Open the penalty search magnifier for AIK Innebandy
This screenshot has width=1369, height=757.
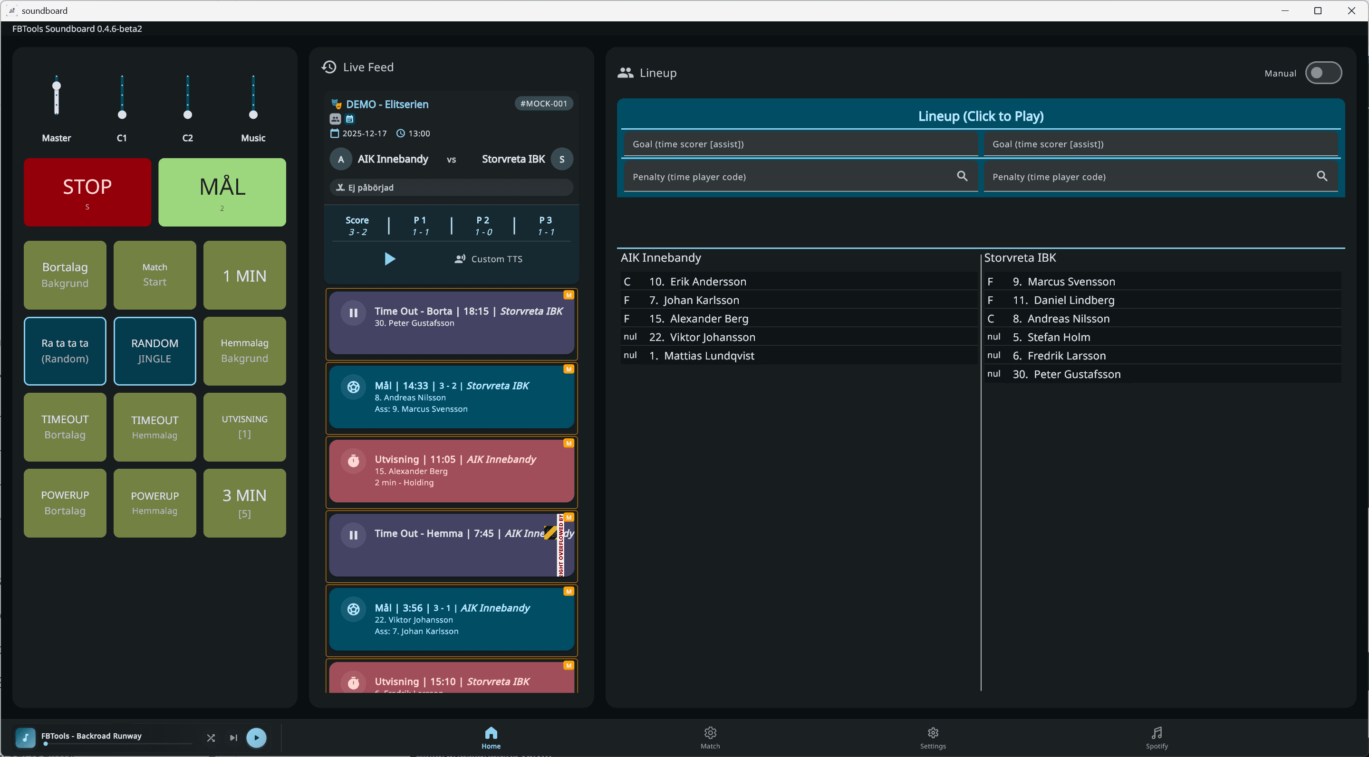pyautogui.click(x=962, y=176)
